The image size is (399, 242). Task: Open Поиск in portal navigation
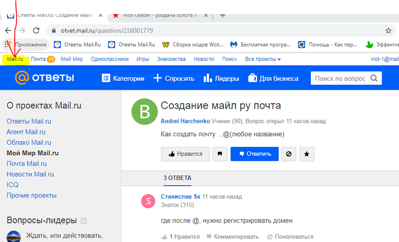tap(229, 59)
